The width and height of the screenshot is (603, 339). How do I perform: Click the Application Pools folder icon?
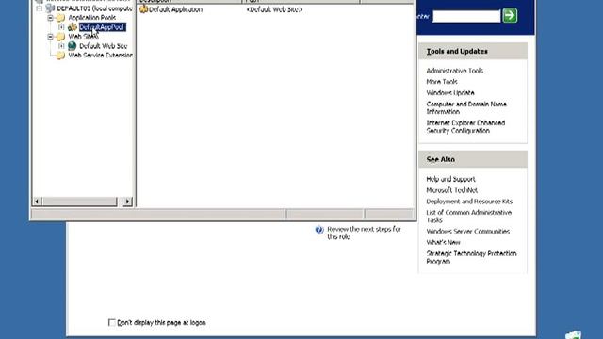pos(60,18)
